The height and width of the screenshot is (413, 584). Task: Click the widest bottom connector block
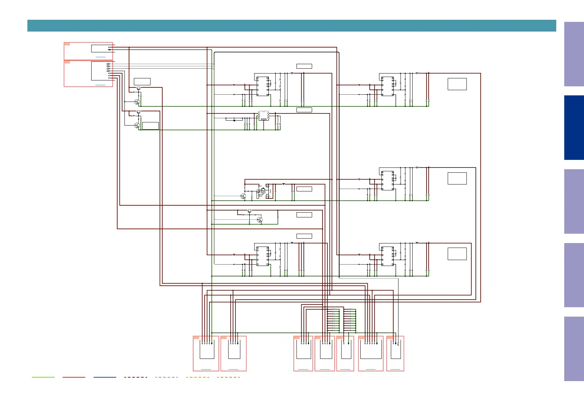tap(371, 353)
